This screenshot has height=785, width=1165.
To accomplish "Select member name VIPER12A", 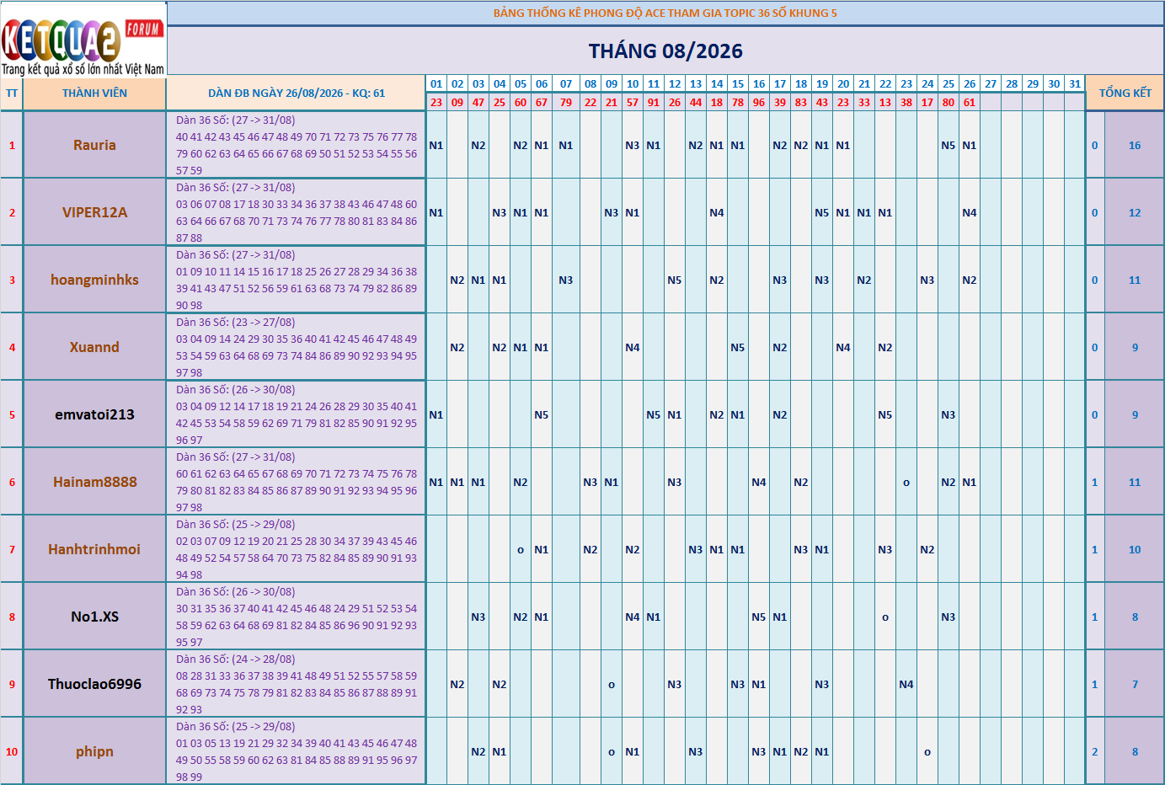I will [94, 212].
